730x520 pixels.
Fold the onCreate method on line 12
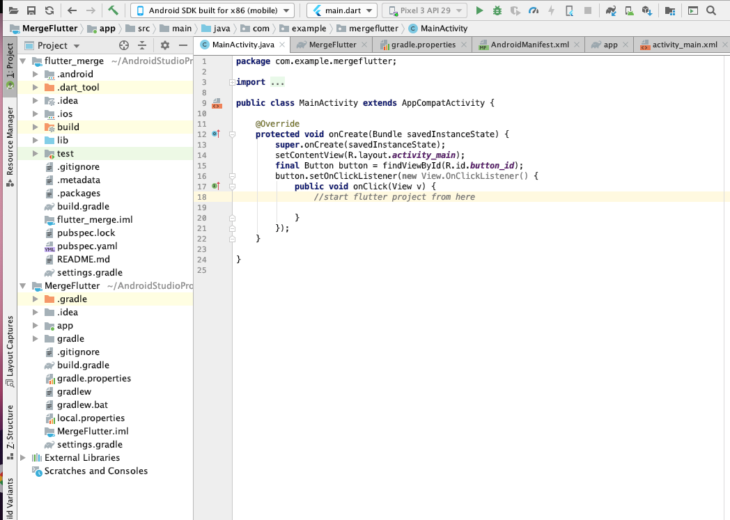point(232,134)
